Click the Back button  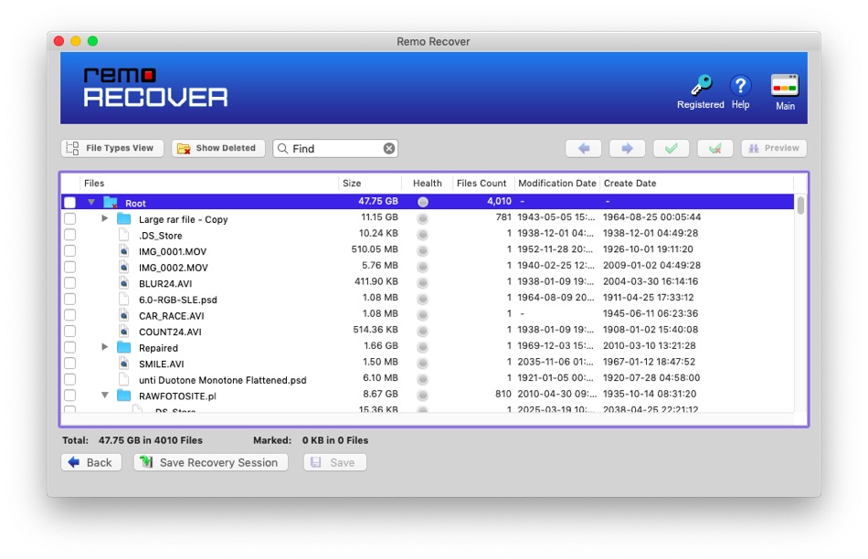tap(90, 462)
